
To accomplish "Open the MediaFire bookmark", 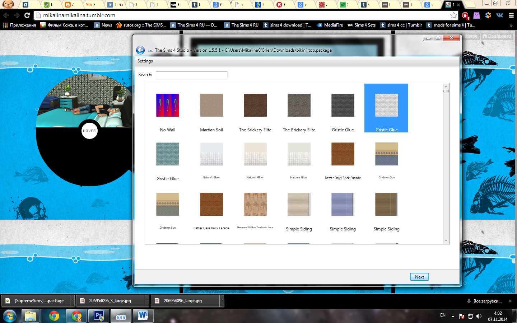I will [330, 25].
